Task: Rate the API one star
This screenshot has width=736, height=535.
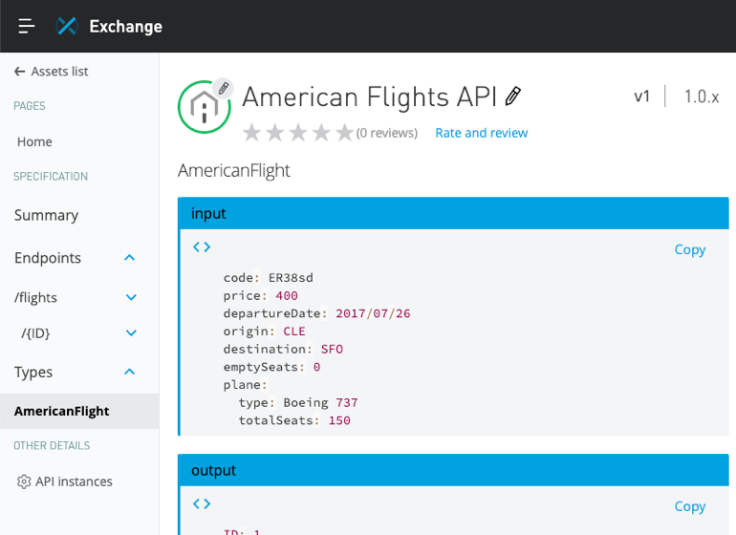Action: pos(252,133)
